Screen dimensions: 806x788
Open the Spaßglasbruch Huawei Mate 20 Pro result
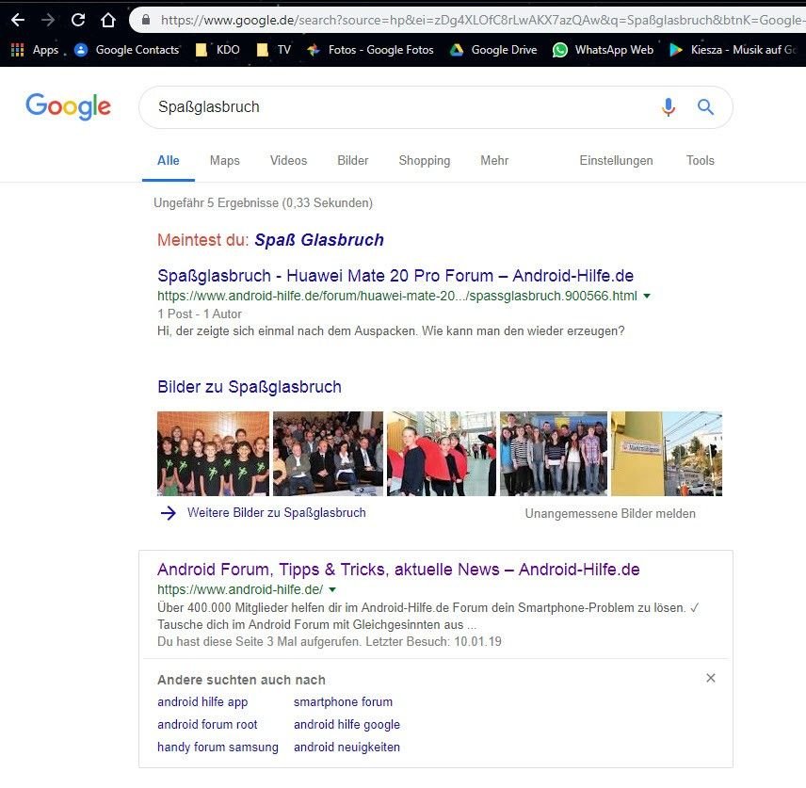click(x=395, y=276)
